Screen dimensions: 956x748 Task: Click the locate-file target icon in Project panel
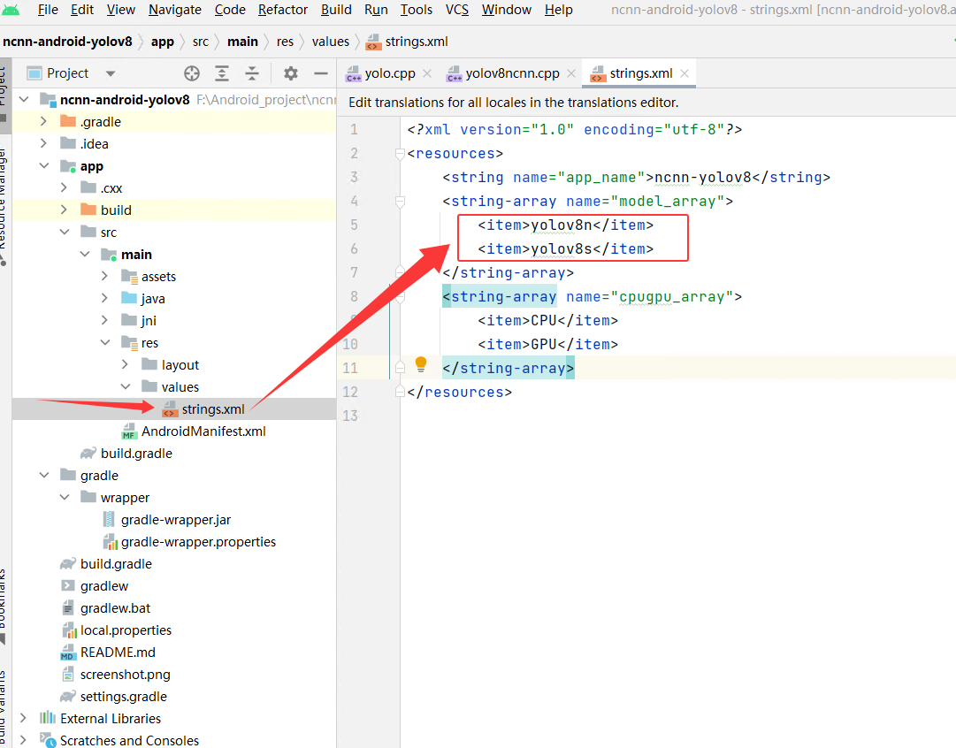click(191, 73)
